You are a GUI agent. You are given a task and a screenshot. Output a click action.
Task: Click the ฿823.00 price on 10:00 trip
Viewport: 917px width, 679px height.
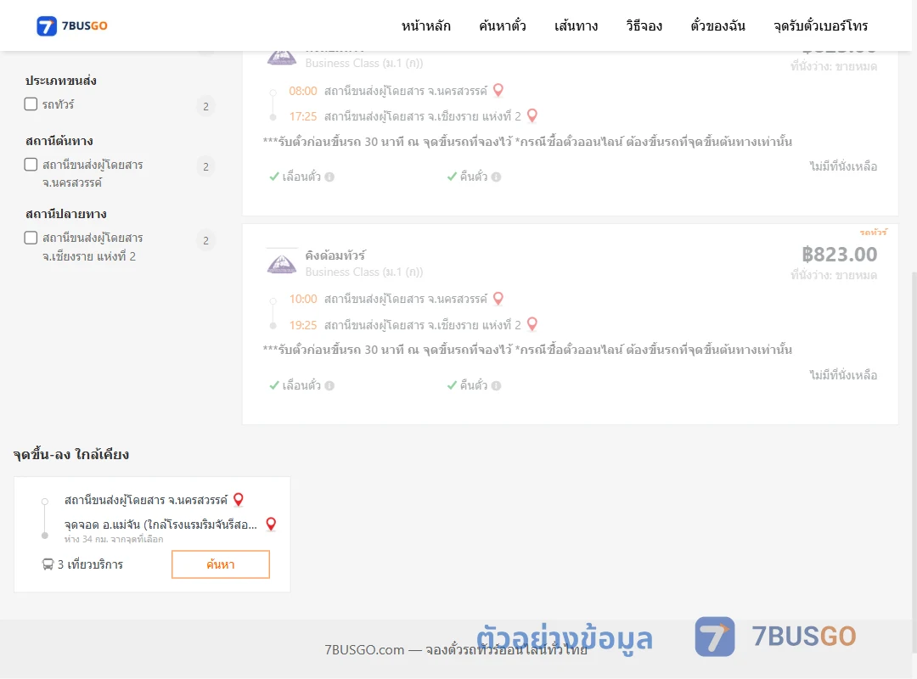[x=839, y=255]
